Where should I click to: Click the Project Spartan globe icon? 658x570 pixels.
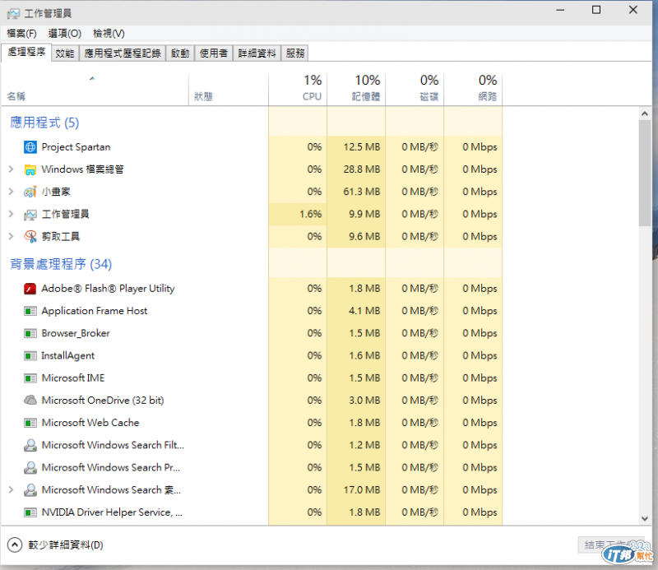tap(30, 147)
